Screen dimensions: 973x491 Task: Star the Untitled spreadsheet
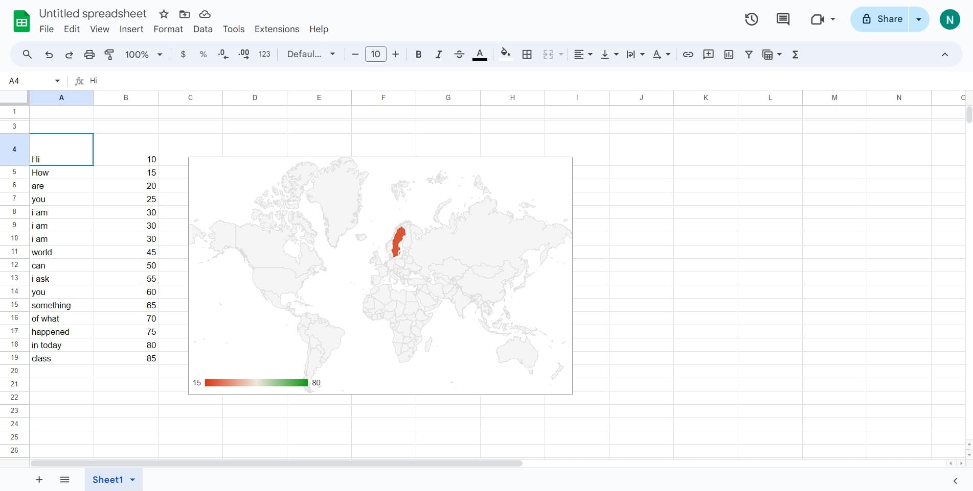(164, 14)
